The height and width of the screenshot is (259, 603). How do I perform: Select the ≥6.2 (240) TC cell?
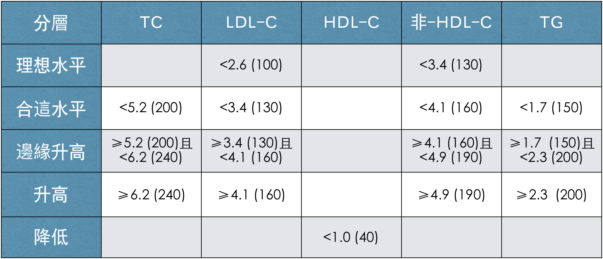click(x=151, y=194)
